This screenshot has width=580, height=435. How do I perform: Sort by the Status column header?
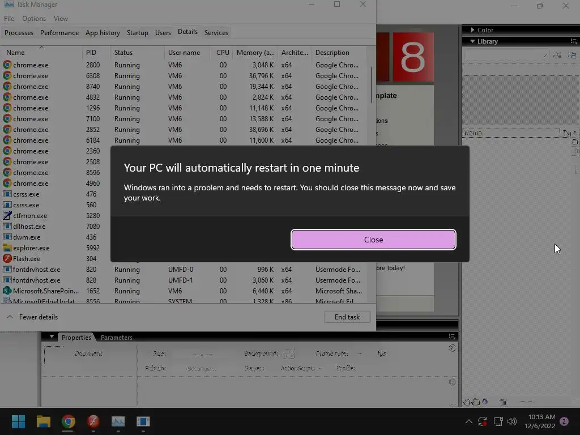click(x=137, y=53)
